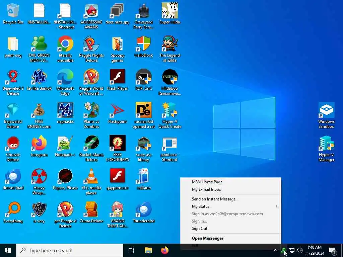Show hidden tray icons chevron
The height and width of the screenshot is (257, 343).
276,250
